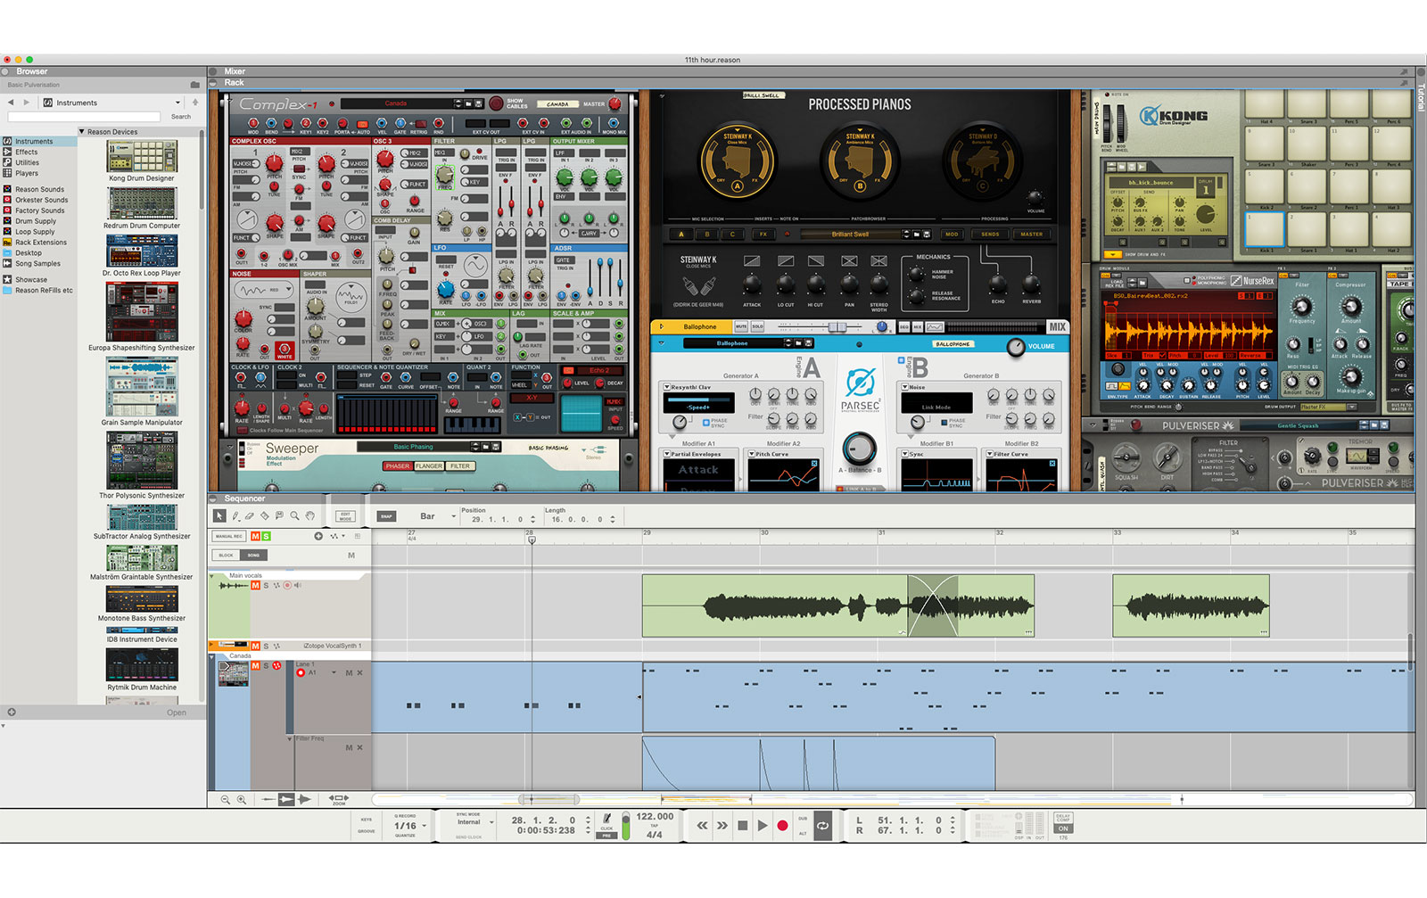
Task: Click the metronome click level slider
Action: click(x=625, y=825)
